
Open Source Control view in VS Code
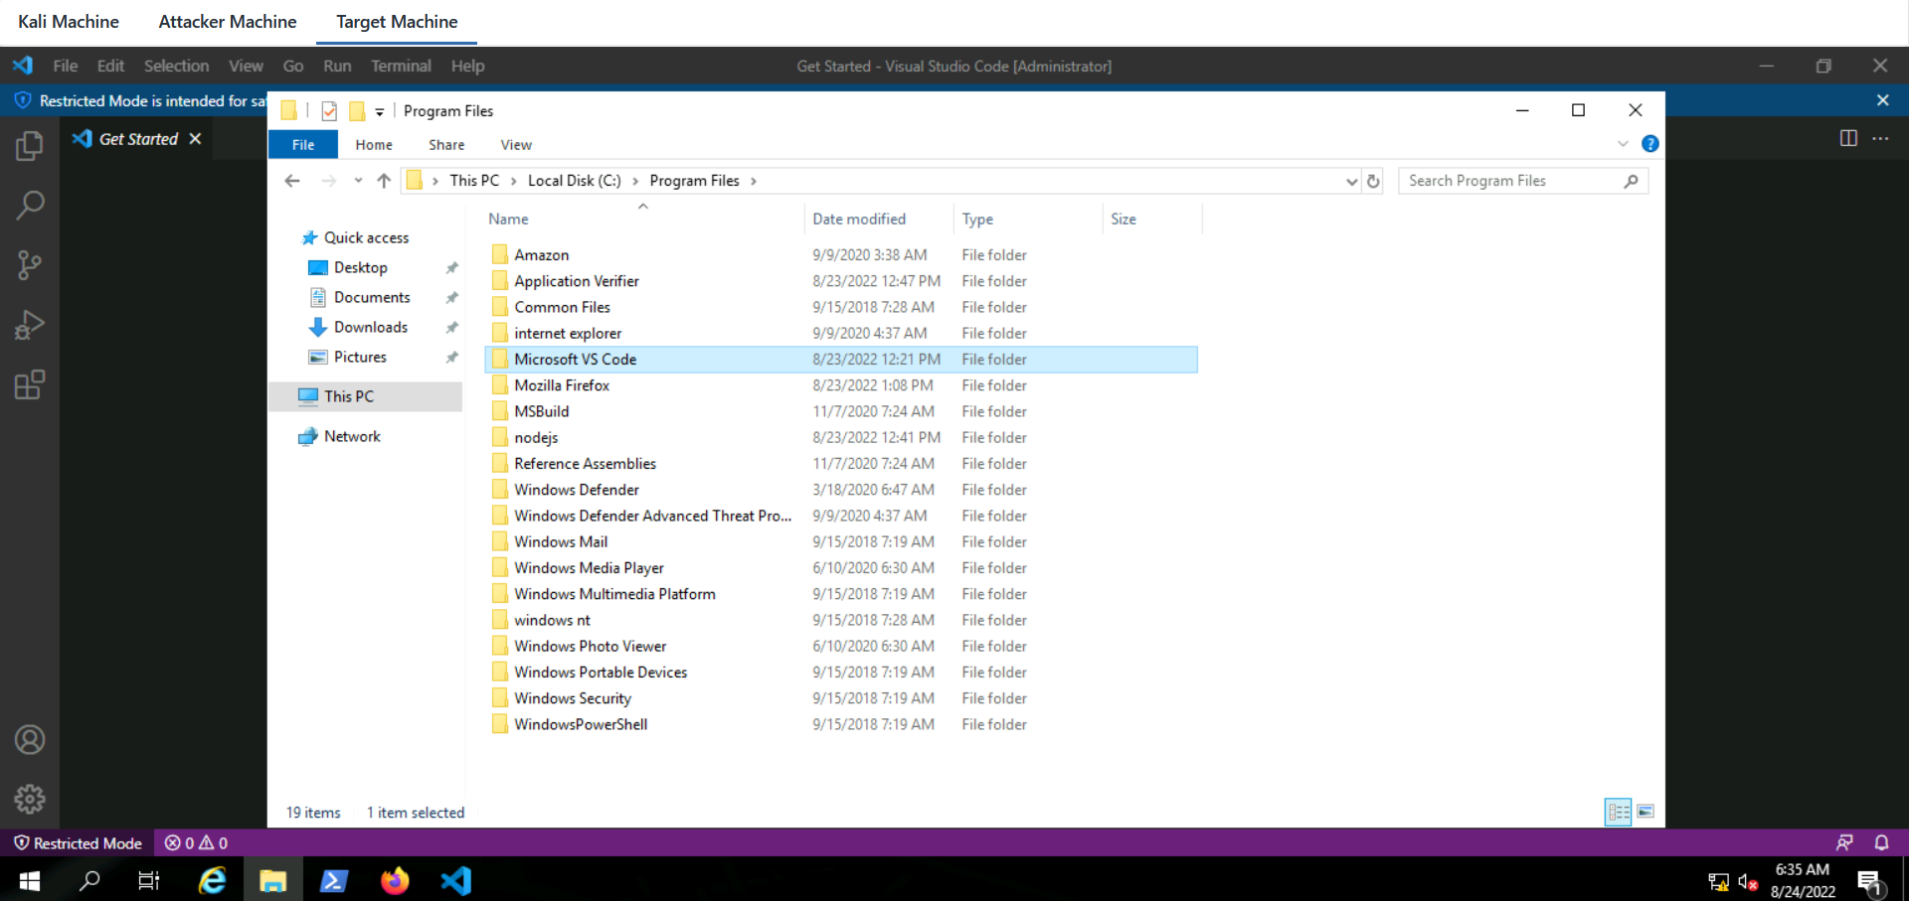30,265
